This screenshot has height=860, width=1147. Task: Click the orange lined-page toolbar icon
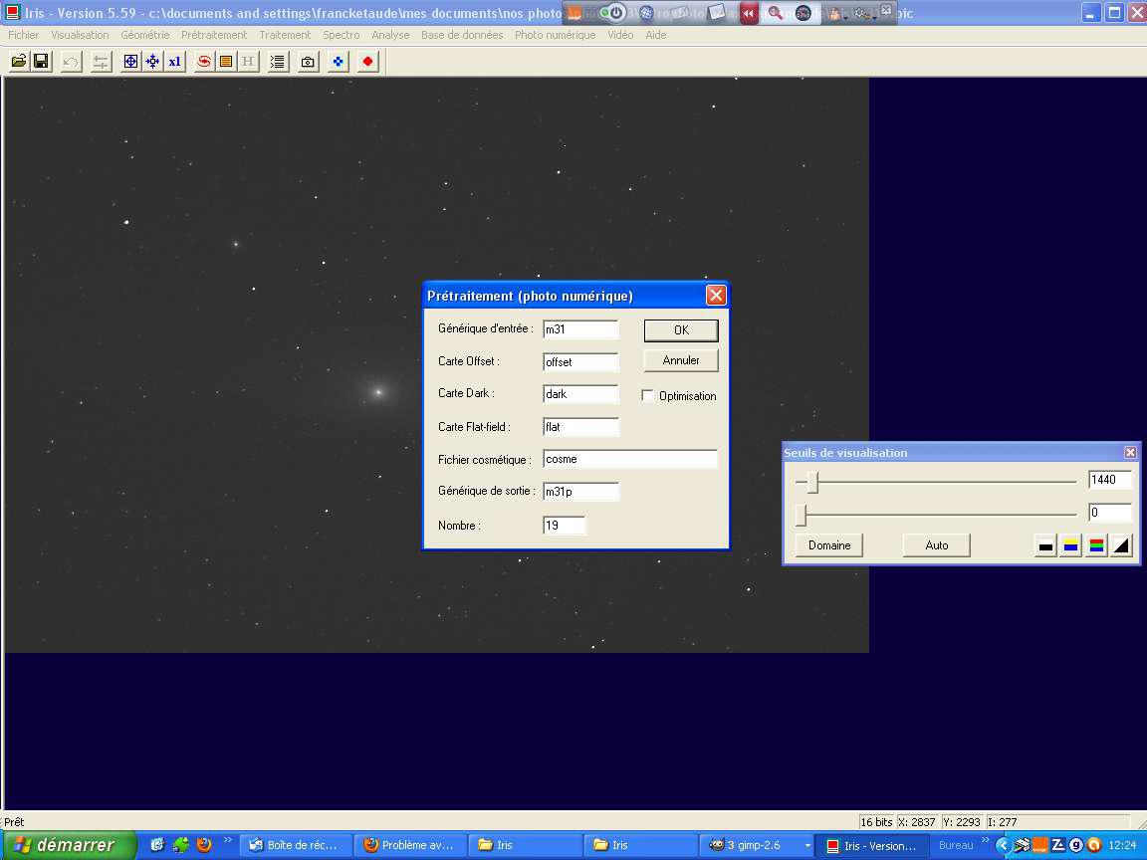[226, 62]
